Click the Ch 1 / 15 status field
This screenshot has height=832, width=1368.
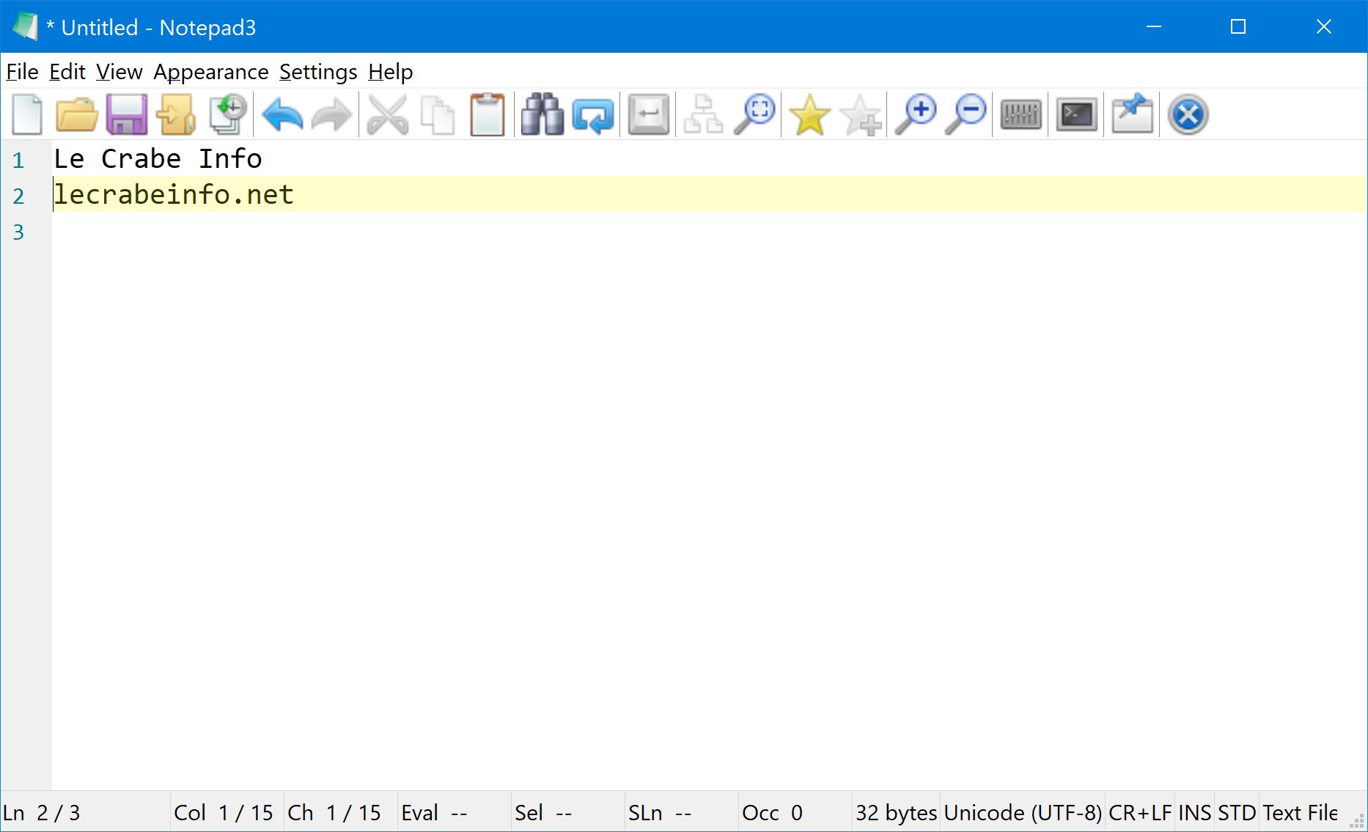click(x=341, y=812)
